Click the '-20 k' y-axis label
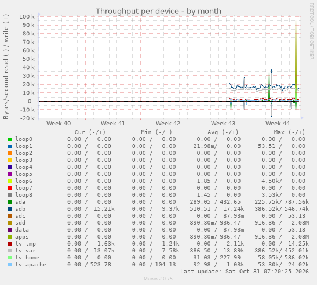Screen dimensions: 317x285 tap(28, 118)
